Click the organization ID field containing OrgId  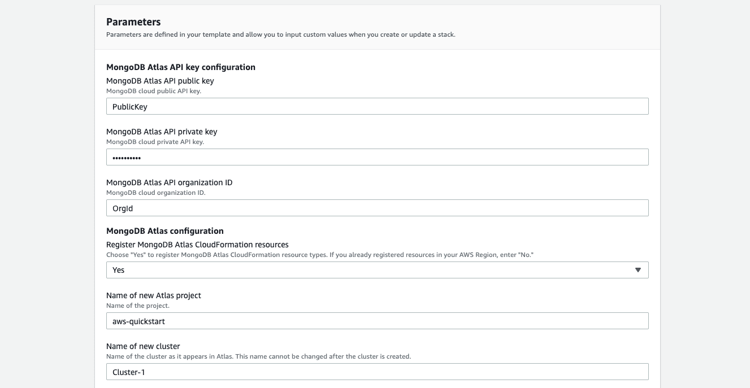click(x=377, y=208)
